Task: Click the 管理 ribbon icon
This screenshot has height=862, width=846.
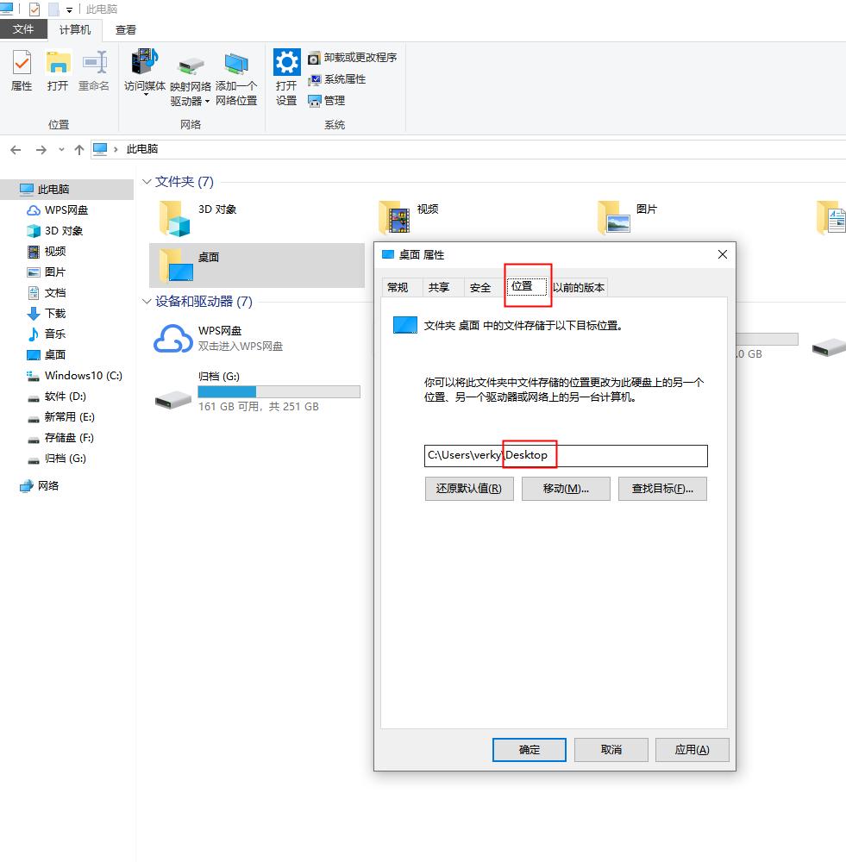Action: click(x=328, y=100)
